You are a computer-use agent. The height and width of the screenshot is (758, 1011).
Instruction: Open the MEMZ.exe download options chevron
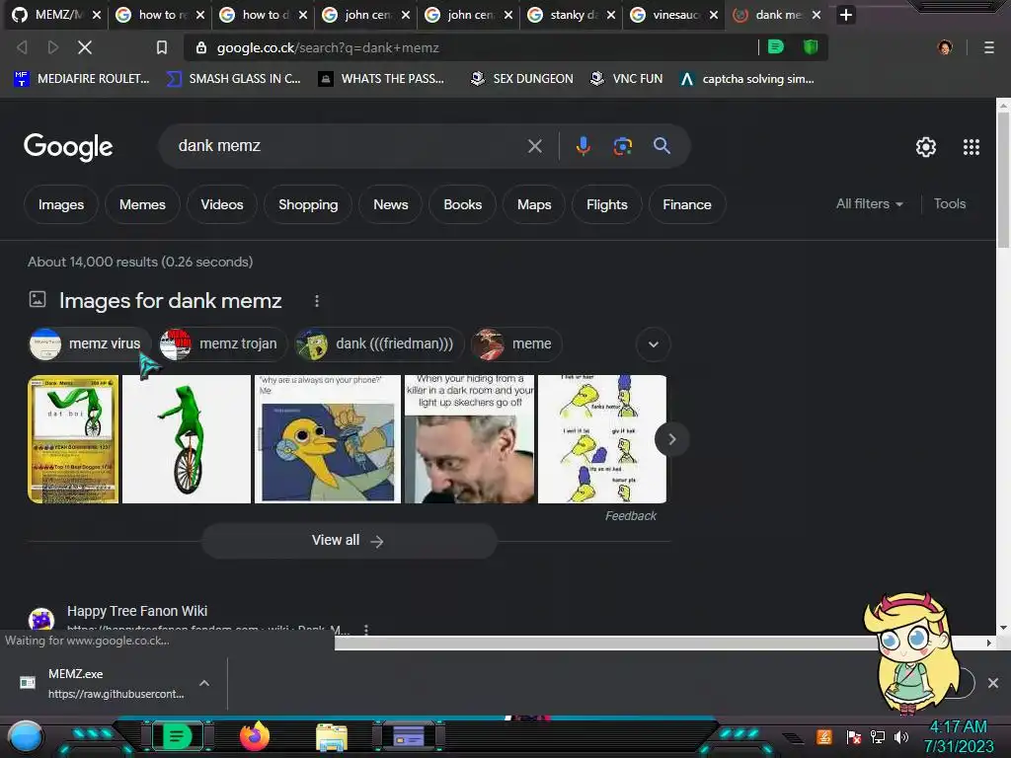[x=204, y=683]
